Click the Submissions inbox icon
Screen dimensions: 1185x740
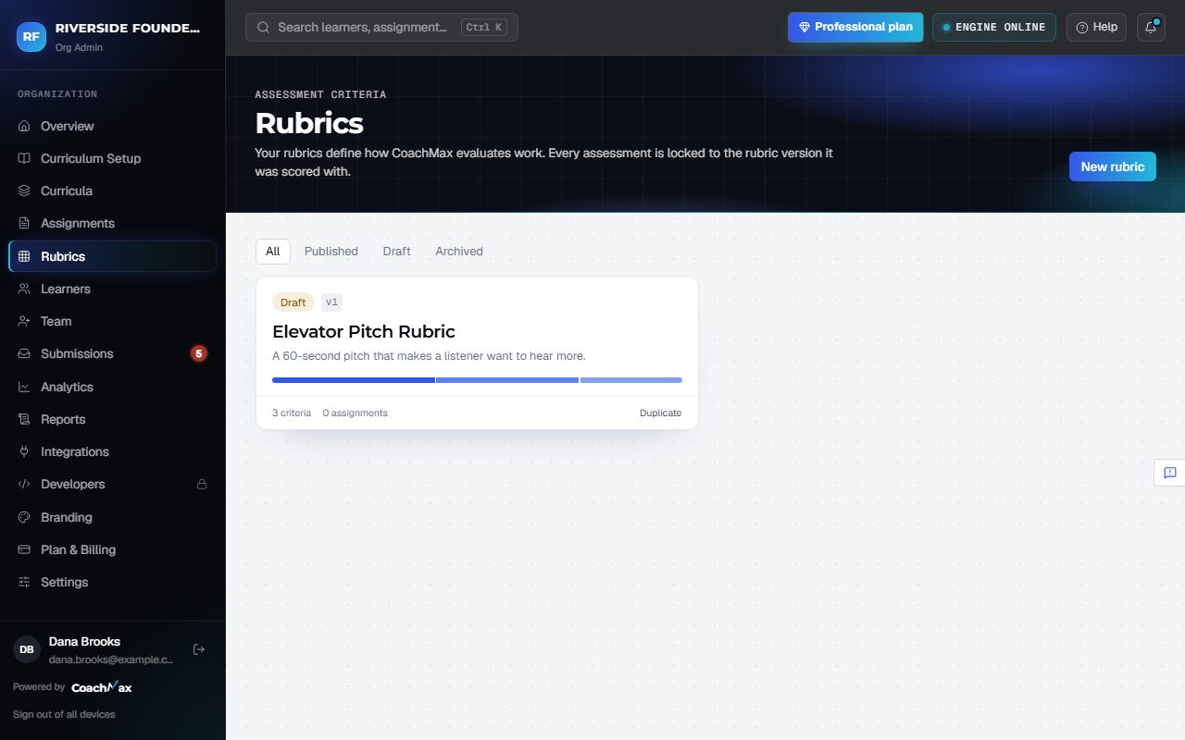click(x=24, y=353)
